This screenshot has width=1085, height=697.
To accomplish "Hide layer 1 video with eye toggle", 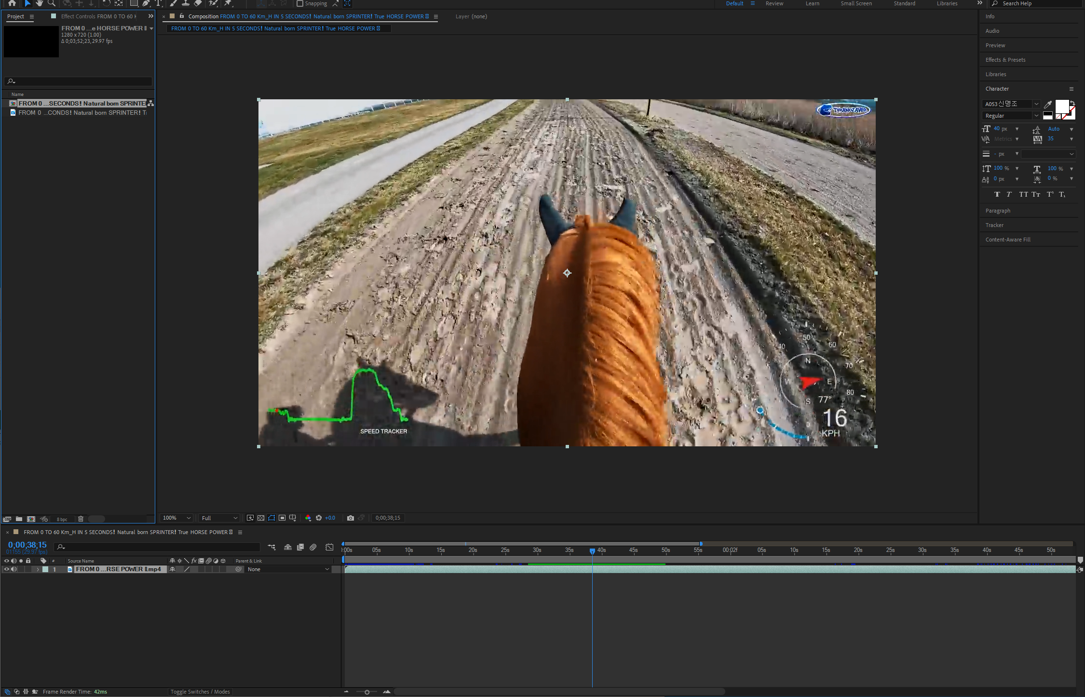I will [x=6, y=569].
